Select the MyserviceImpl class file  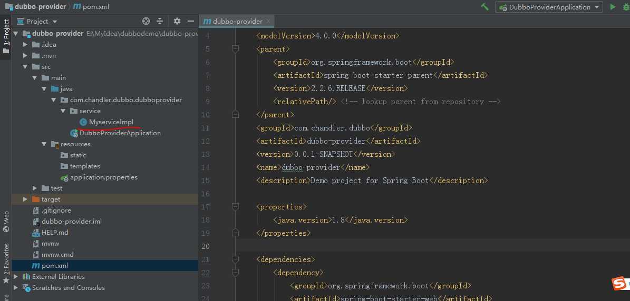tap(111, 122)
